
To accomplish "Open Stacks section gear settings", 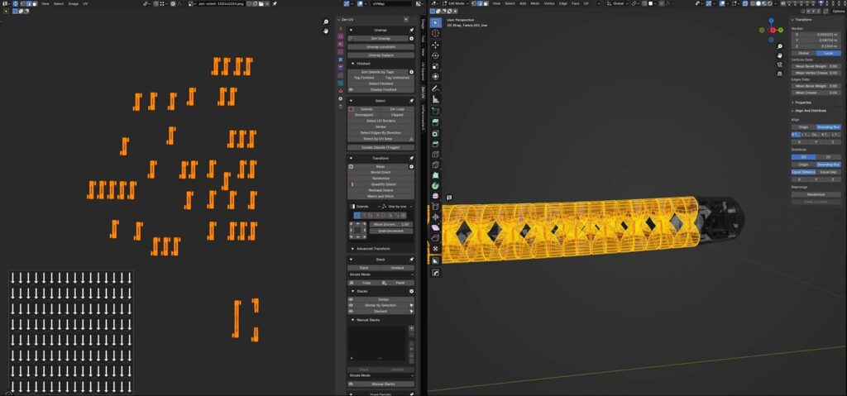I will (411, 291).
